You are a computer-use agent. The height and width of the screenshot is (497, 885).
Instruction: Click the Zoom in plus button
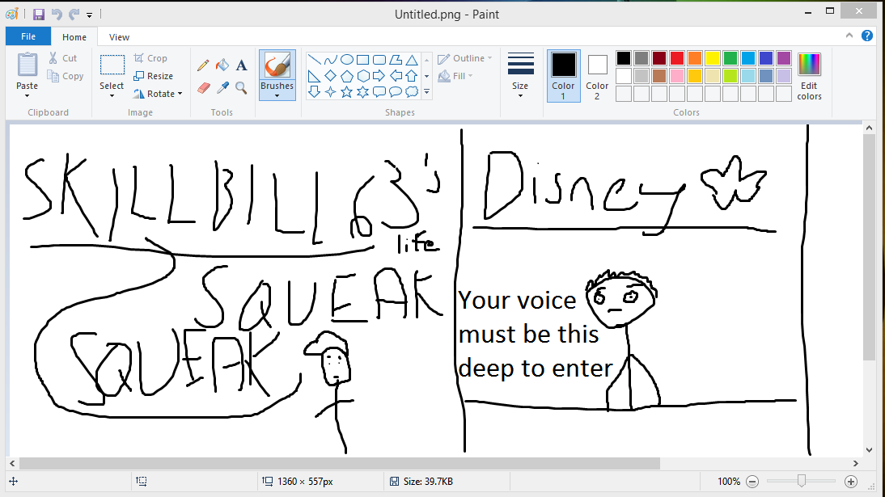[851, 481]
